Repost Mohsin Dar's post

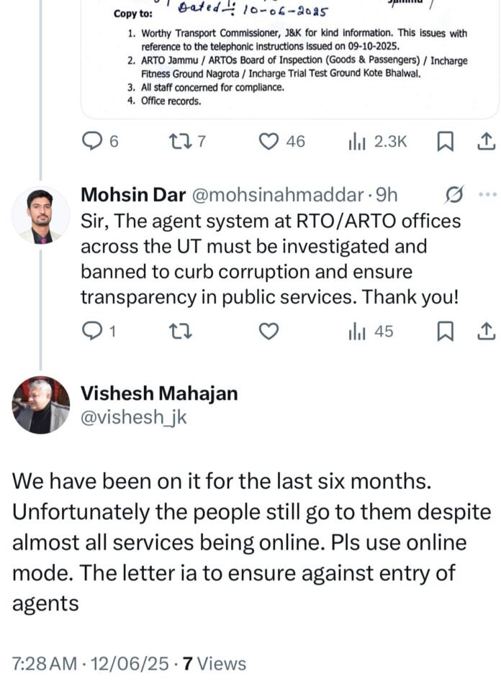(x=176, y=332)
